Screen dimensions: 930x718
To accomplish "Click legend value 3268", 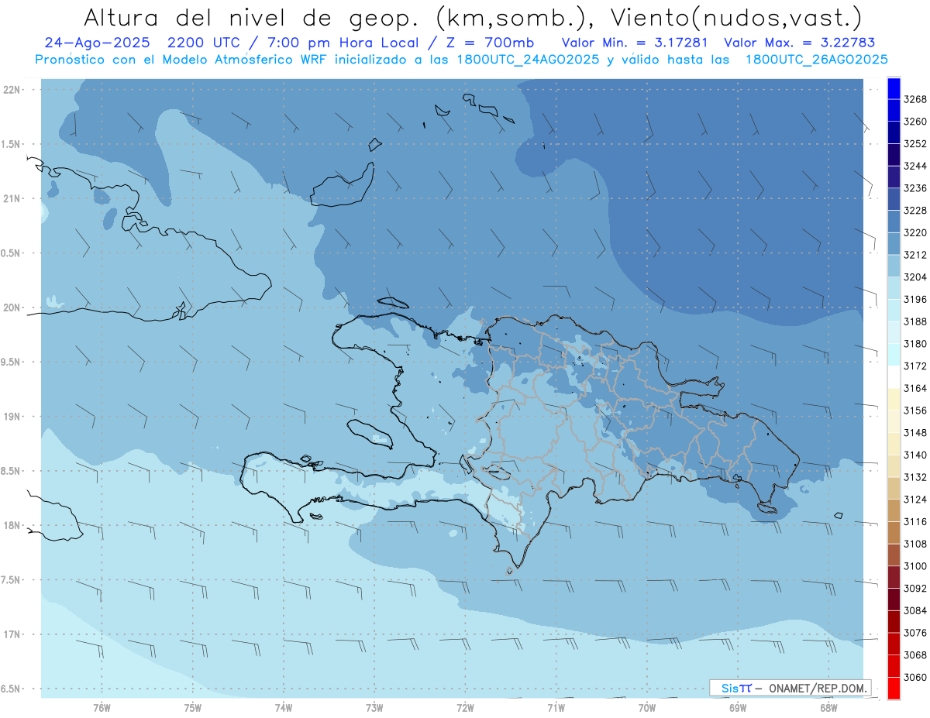I will pyautogui.click(x=915, y=99).
